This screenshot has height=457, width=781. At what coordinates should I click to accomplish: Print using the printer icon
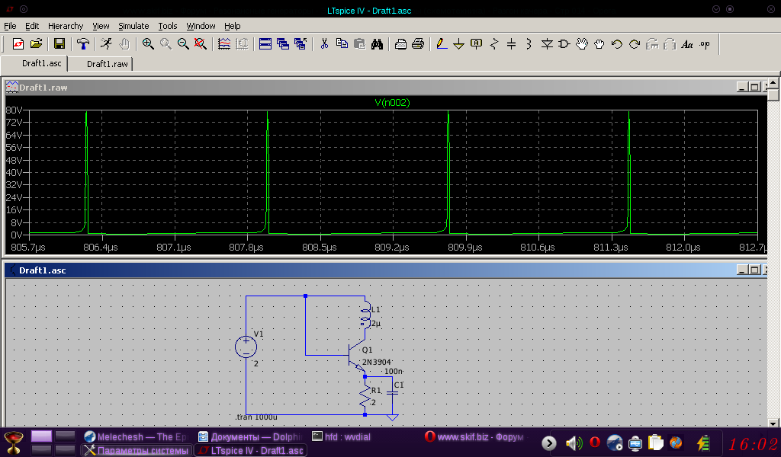pos(419,43)
